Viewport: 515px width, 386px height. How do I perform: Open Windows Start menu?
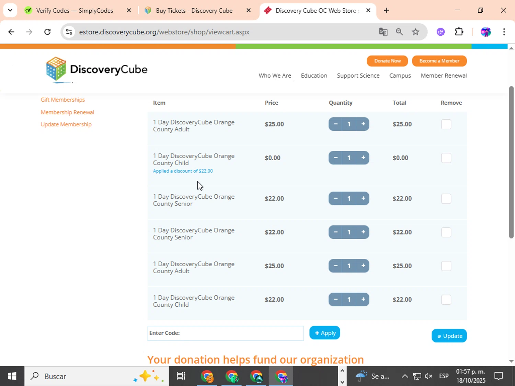12,376
